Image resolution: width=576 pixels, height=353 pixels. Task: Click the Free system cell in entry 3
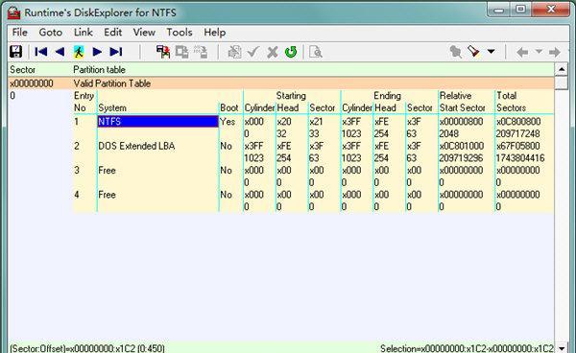pyautogui.click(x=107, y=171)
